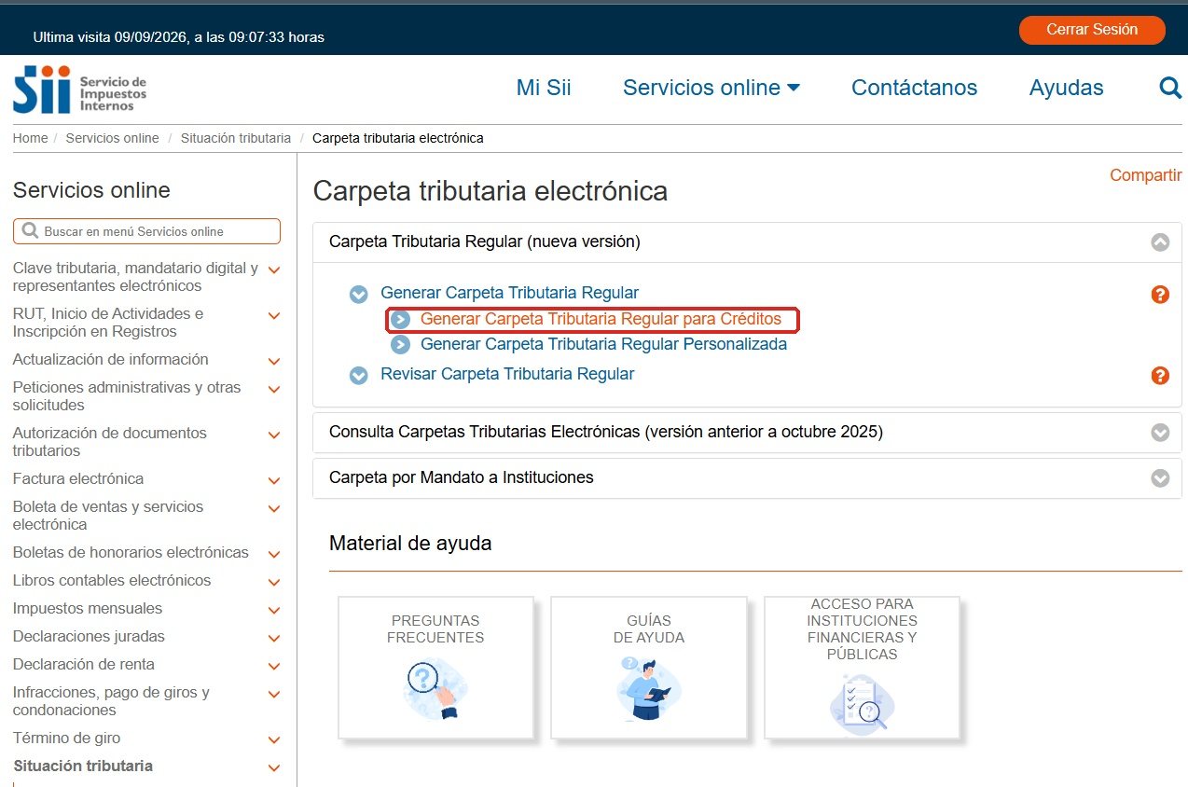This screenshot has height=787, width=1188.
Task: Expand Peticiones administrativas sidebar chevron
Action: (x=274, y=390)
